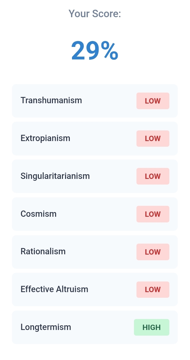Select the Singularitarianism label text
The image size is (190, 360).
click(55, 176)
